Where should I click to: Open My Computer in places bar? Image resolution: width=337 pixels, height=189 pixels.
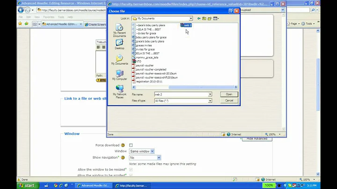119,75
